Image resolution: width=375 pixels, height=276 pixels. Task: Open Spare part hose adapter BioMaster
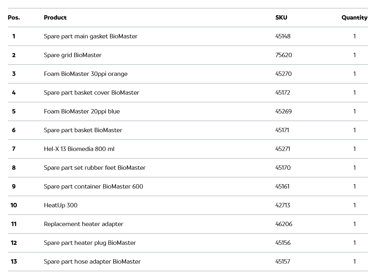pos(92,262)
